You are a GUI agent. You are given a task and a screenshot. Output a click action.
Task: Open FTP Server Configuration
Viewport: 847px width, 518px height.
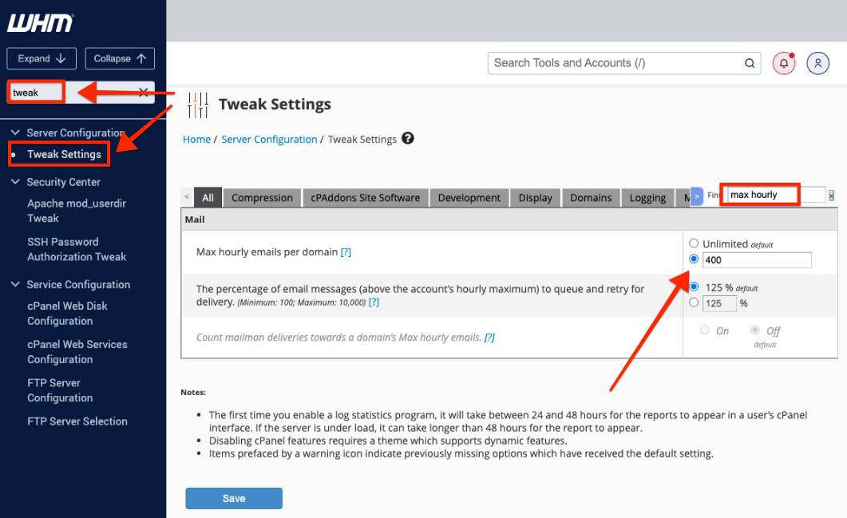tap(60, 390)
